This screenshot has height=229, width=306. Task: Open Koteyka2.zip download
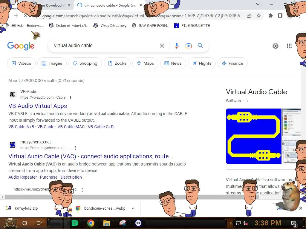coord(26,208)
